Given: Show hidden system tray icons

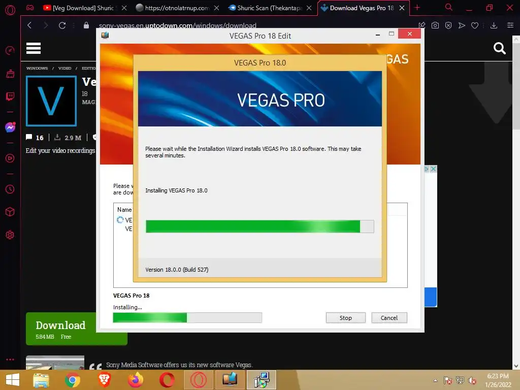Looking at the screenshot, I should coord(435,380).
